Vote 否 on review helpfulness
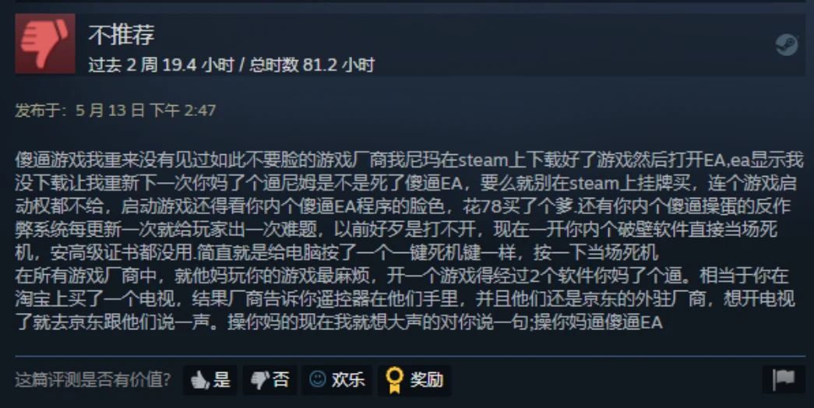Image resolution: width=814 pixels, height=408 pixels. (270, 380)
